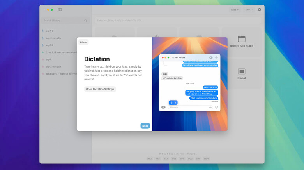Choose the Record App Audio option
Image resolution: width=304 pixels, height=170 pixels.
(x=242, y=42)
